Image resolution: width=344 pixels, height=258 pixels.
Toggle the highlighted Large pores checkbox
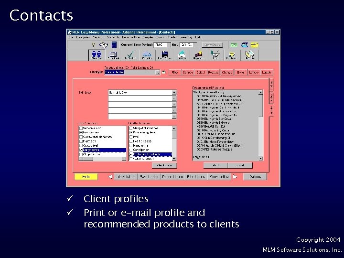81,150
